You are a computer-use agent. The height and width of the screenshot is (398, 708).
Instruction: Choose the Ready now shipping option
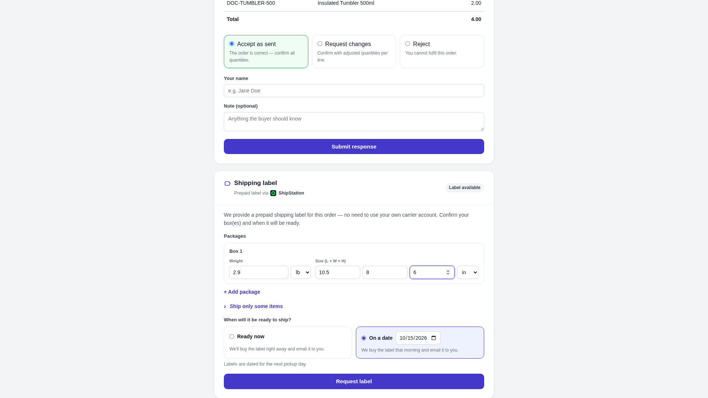[232, 336]
